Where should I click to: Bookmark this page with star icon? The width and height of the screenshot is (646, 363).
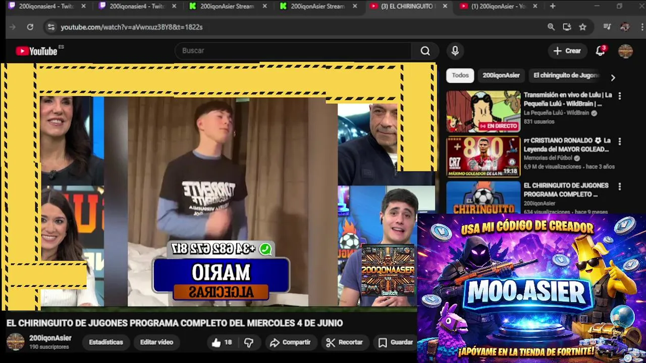point(583,27)
